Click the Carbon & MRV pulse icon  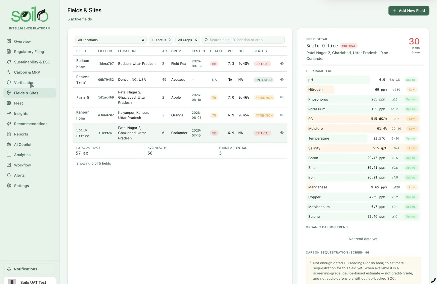click(9, 72)
